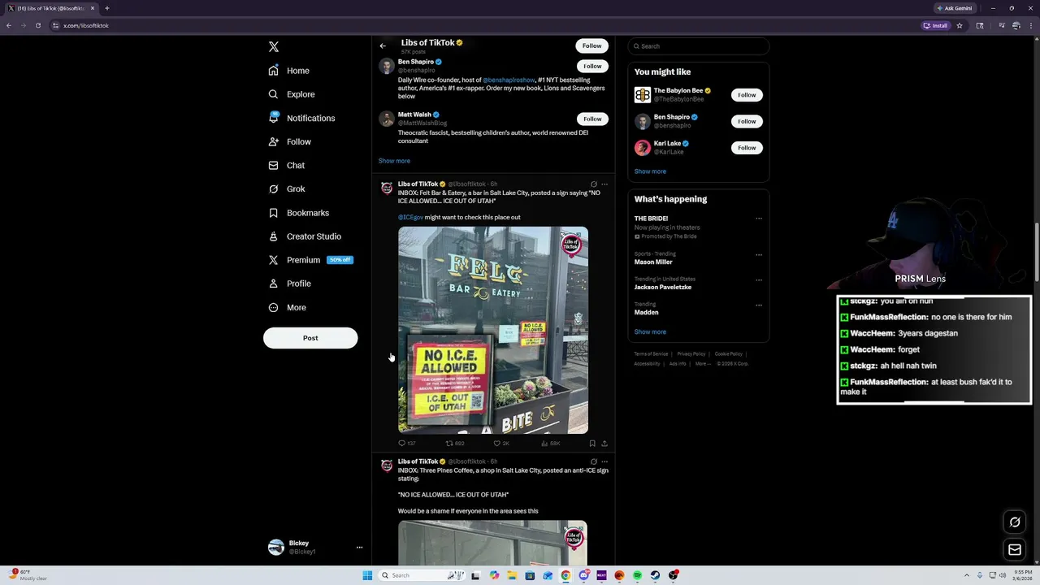1040x585 pixels.
Task: Repost the Felt Bar post
Action: tap(455, 444)
